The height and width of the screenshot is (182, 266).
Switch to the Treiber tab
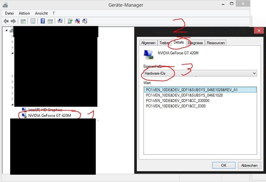[x=164, y=43]
